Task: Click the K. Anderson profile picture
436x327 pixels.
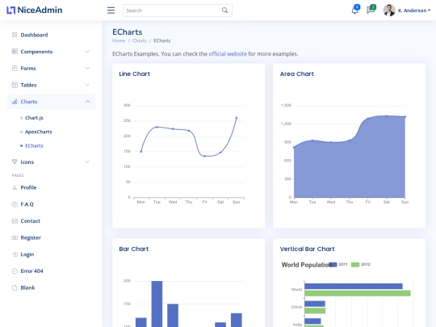Action: [389, 10]
